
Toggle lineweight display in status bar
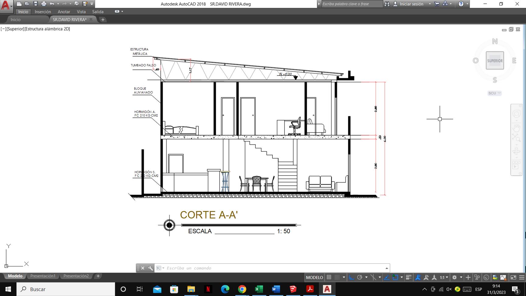coord(409,277)
